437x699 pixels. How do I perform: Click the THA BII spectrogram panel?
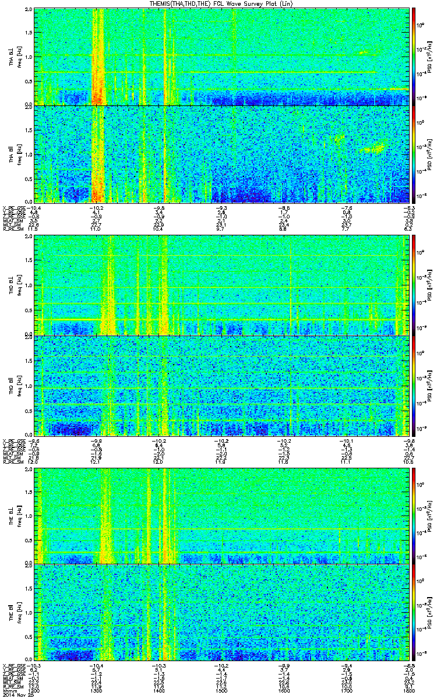[222, 154]
